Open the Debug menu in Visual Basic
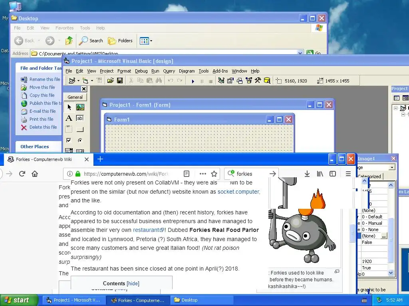The image size is (409, 306). point(141,71)
